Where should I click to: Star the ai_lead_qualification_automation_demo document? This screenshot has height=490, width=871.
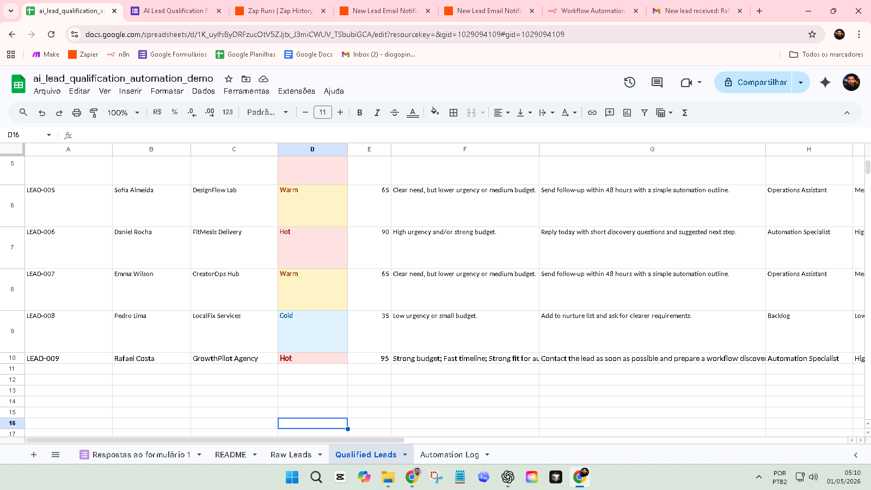pyautogui.click(x=229, y=79)
